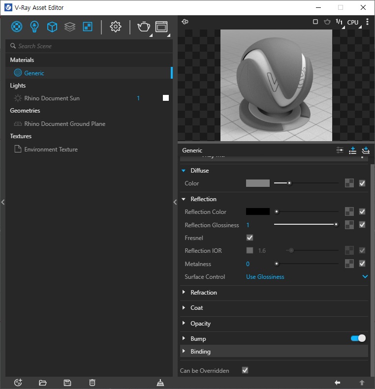Turn off the Bump toggle switch
This screenshot has height=389, width=375.
coord(358,338)
